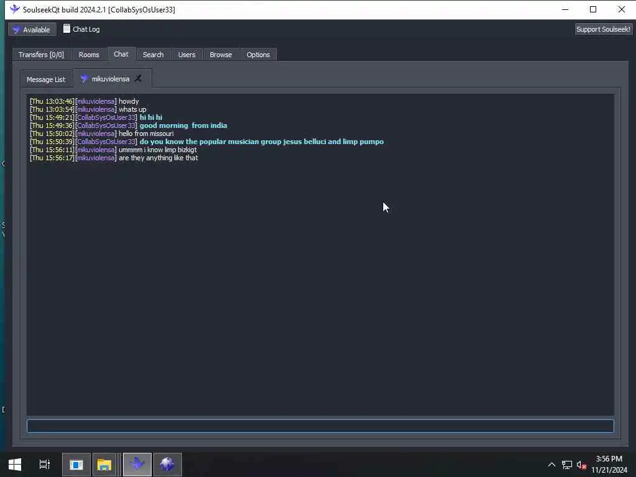The height and width of the screenshot is (477, 636).
Task: Switch to the Transfers [0/0] tab
Action: click(42, 55)
